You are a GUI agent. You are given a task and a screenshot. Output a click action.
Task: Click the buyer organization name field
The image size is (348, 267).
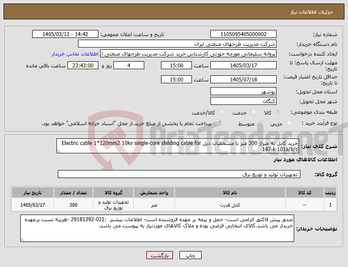(177, 44)
